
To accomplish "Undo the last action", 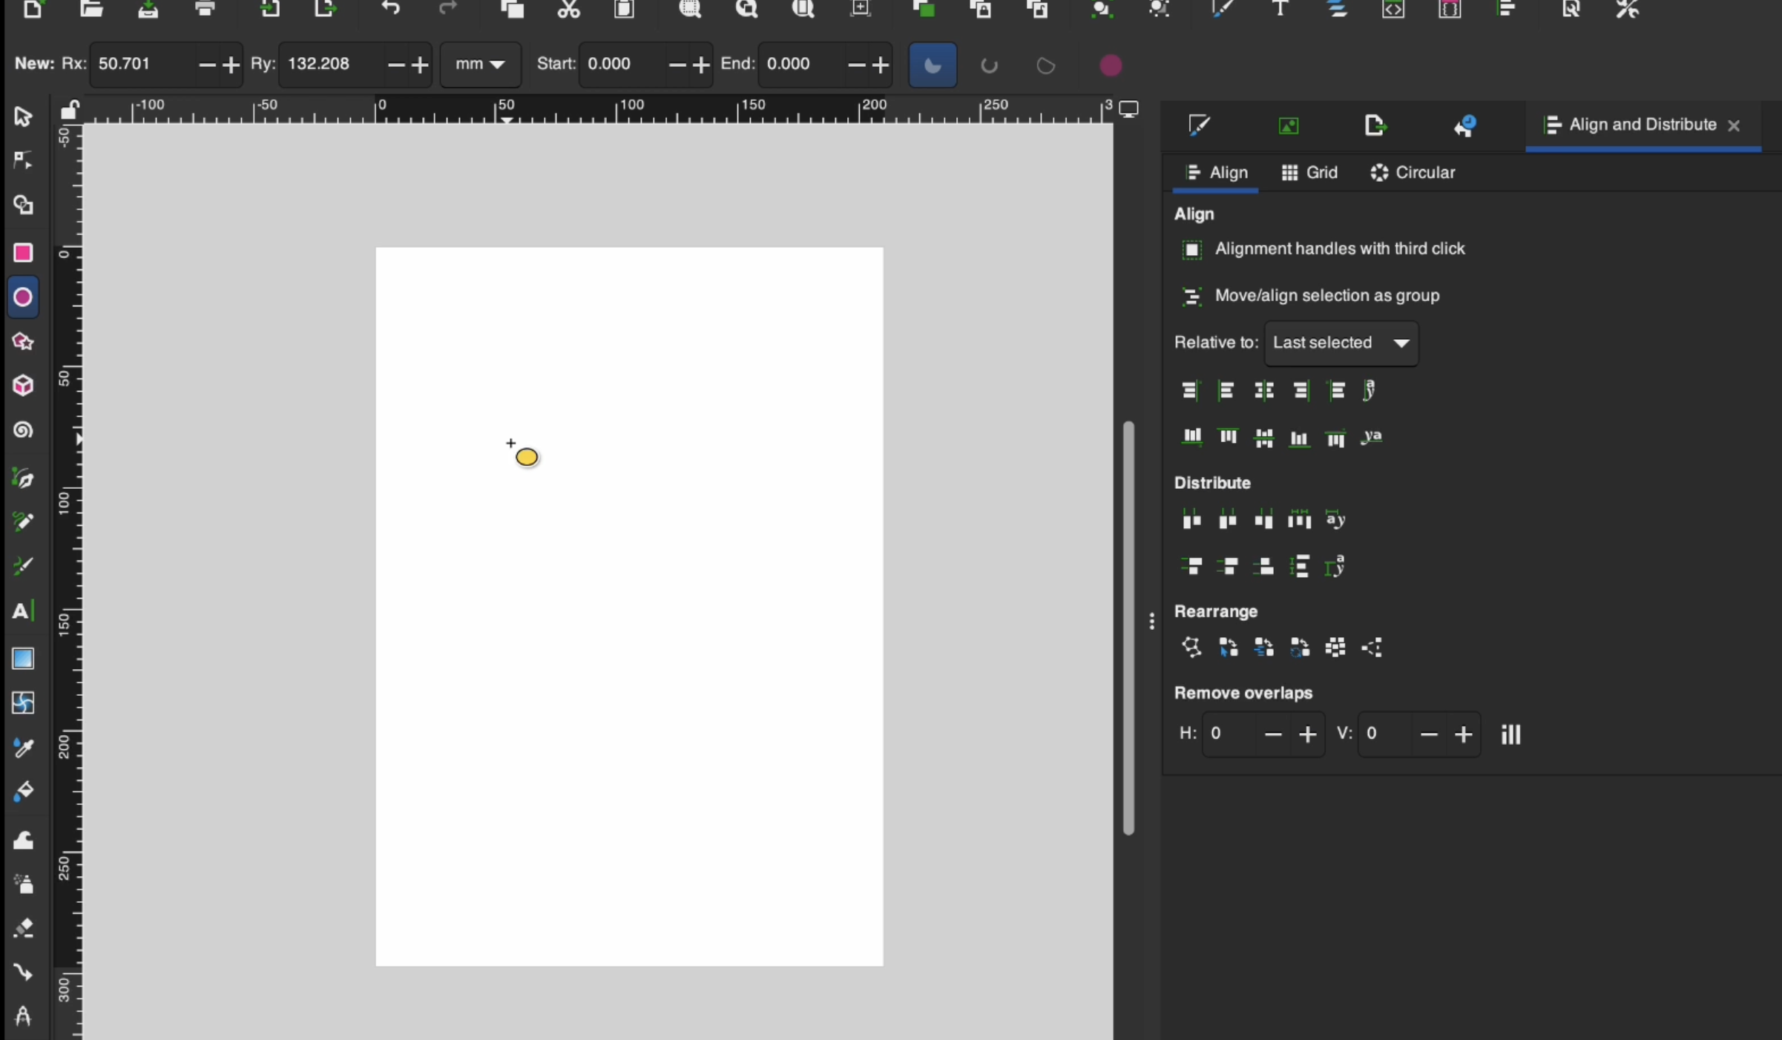I will click(x=392, y=10).
